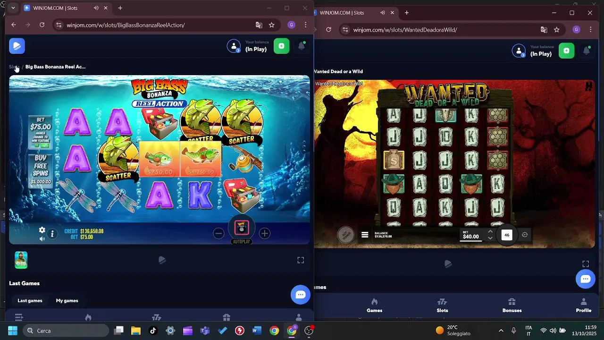Increase bet with plus button in Big Bass

(x=264, y=233)
